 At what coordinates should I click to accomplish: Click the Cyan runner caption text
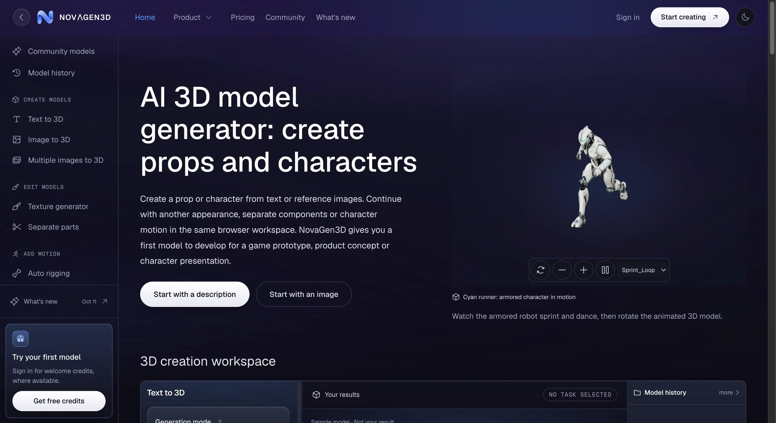coord(519,297)
